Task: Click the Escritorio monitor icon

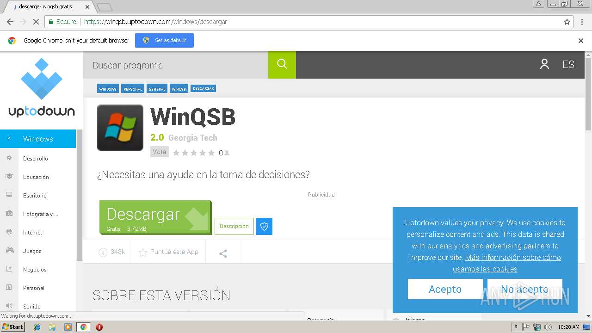Action: click(9, 195)
